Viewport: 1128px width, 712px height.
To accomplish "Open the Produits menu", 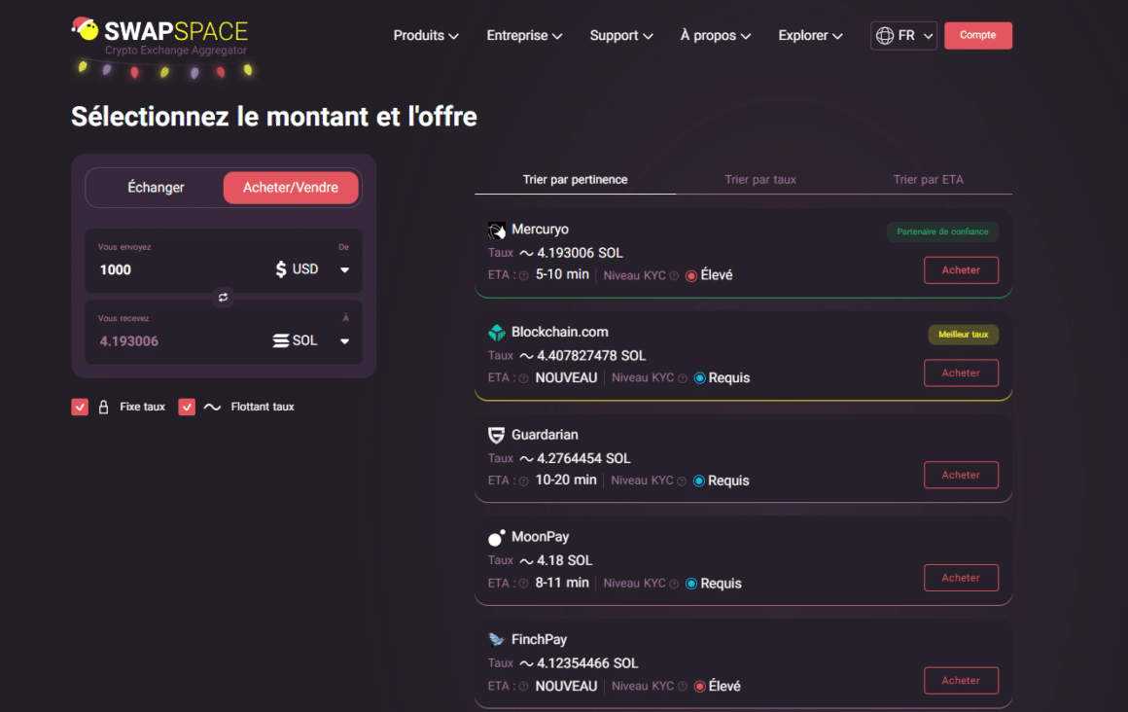I will point(426,35).
